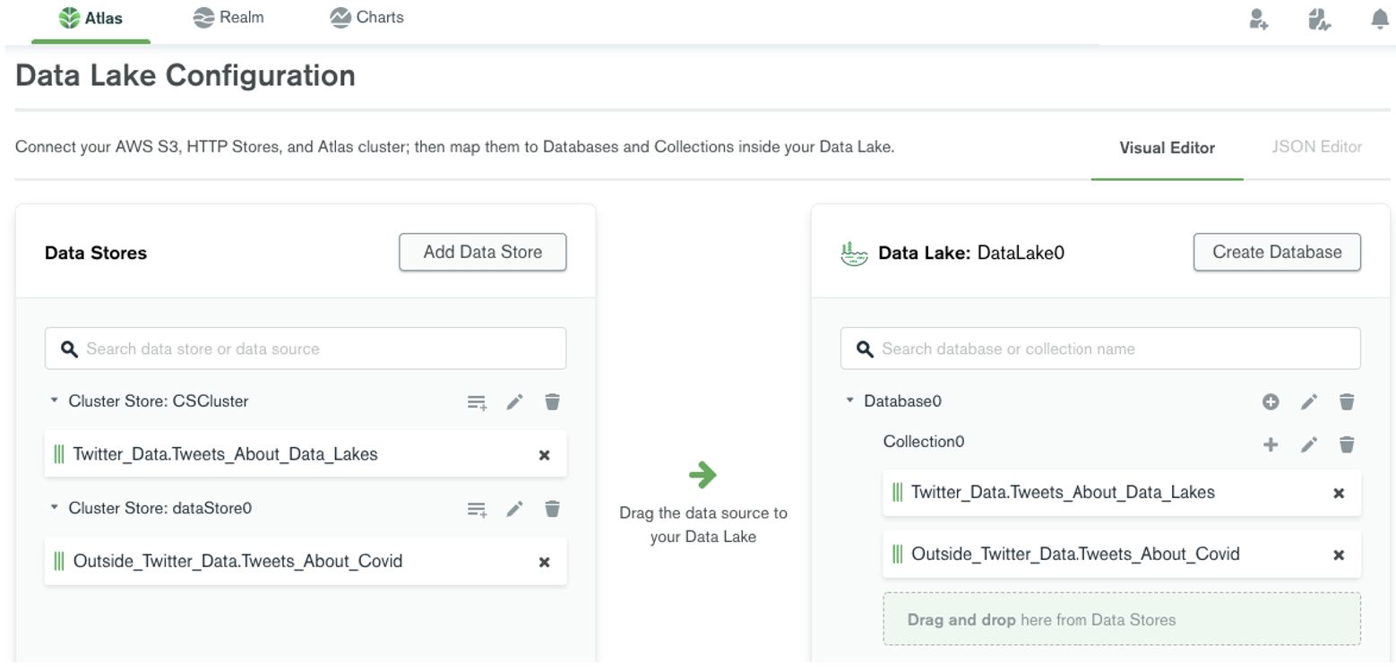Collapse the Cluster Store: dataStore0 section
This screenshot has height=672, width=1396.
click(55, 508)
